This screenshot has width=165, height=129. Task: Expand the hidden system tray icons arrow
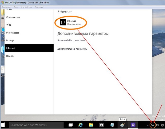click(x=148, y=125)
